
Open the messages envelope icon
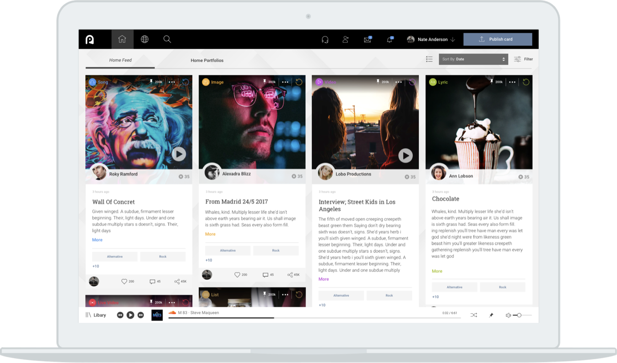pos(368,40)
